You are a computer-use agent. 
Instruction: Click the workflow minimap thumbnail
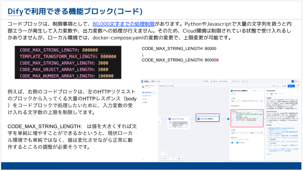163,154
